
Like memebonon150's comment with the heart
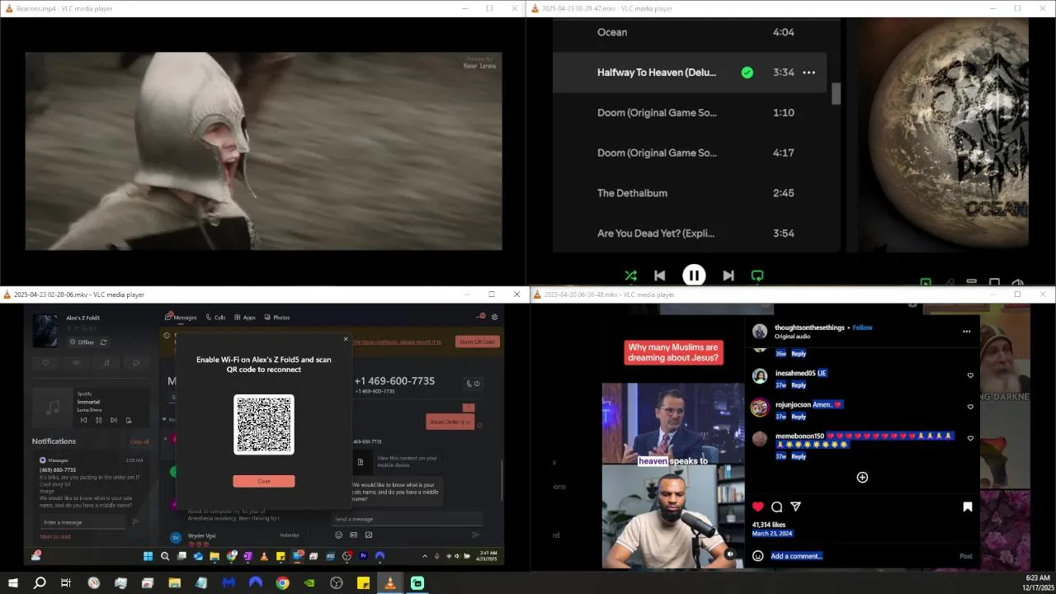coord(970,438)
